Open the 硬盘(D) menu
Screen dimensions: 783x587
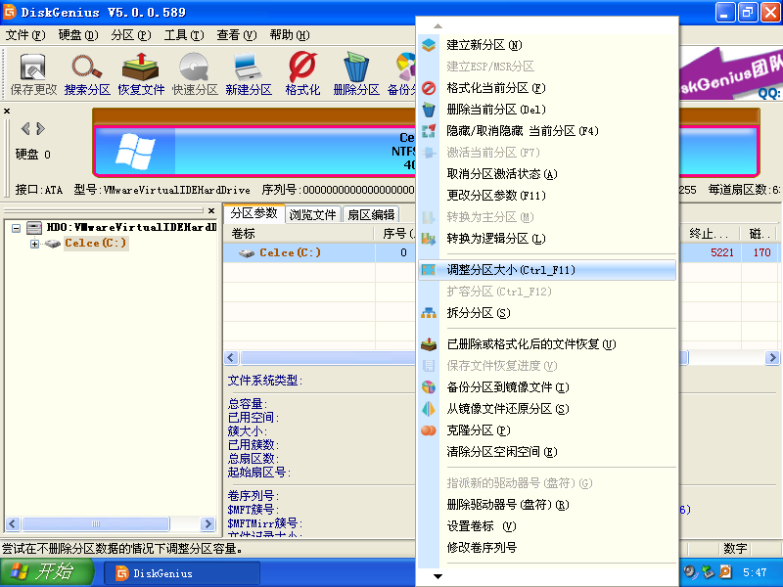(x=78, y=35)
